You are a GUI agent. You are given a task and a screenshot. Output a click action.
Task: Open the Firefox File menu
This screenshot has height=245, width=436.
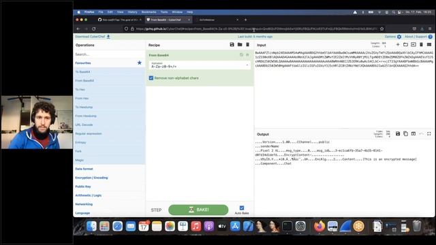pyautogui.click(x=101, y=12)
